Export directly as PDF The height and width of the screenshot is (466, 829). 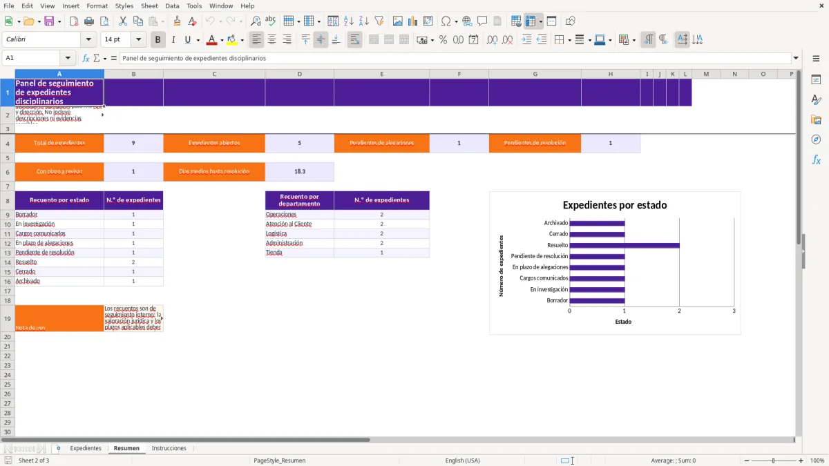point(74,21)
